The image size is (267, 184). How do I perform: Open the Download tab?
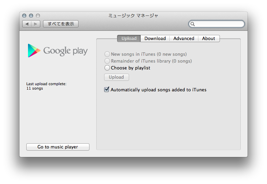click(x=155, y=39)
